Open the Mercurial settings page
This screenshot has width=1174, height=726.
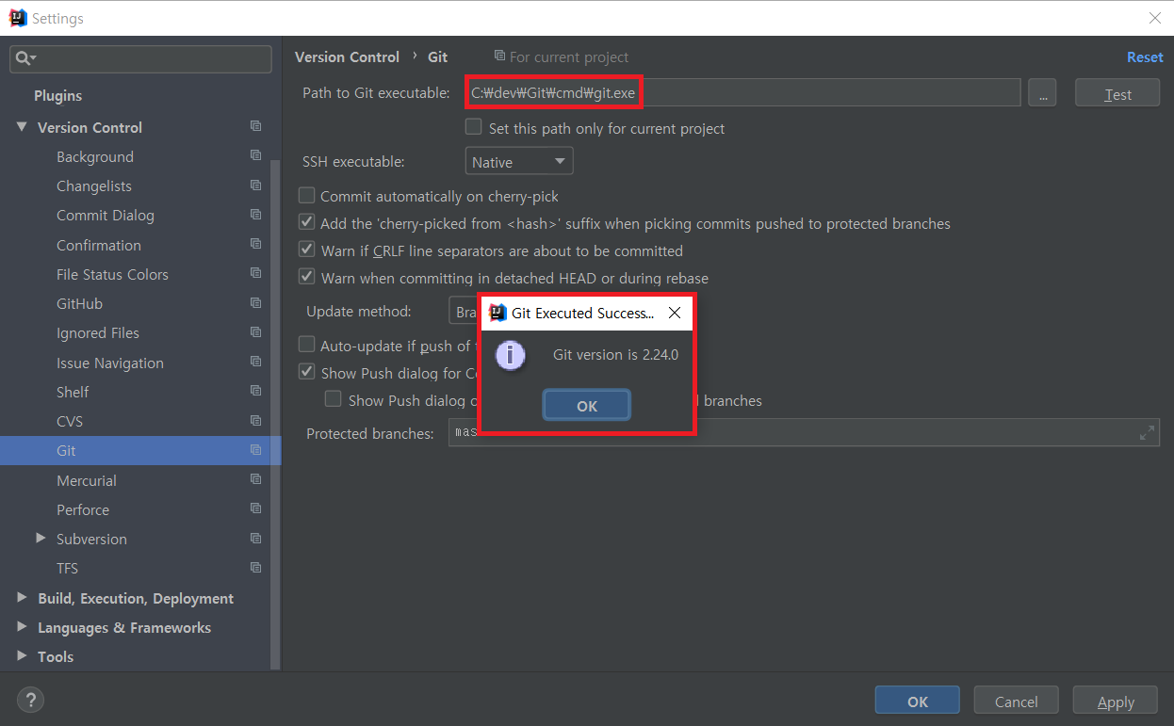87,480
